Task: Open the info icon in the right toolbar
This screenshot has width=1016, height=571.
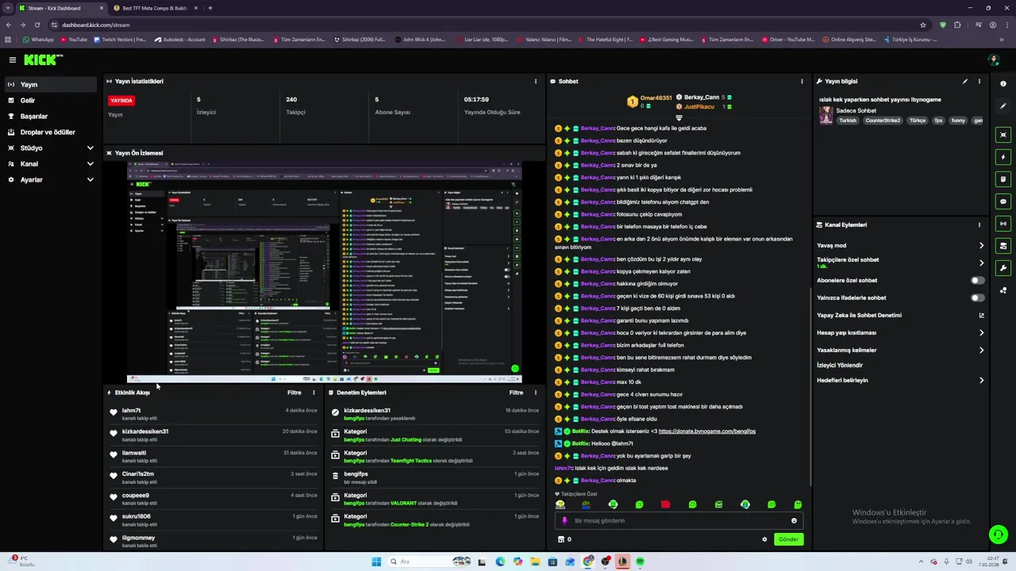Action: 1003,84
